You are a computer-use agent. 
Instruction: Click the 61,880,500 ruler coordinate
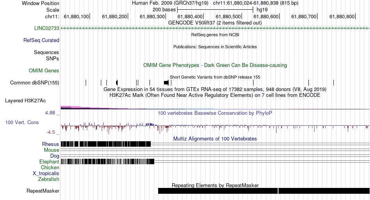(228, 16)
